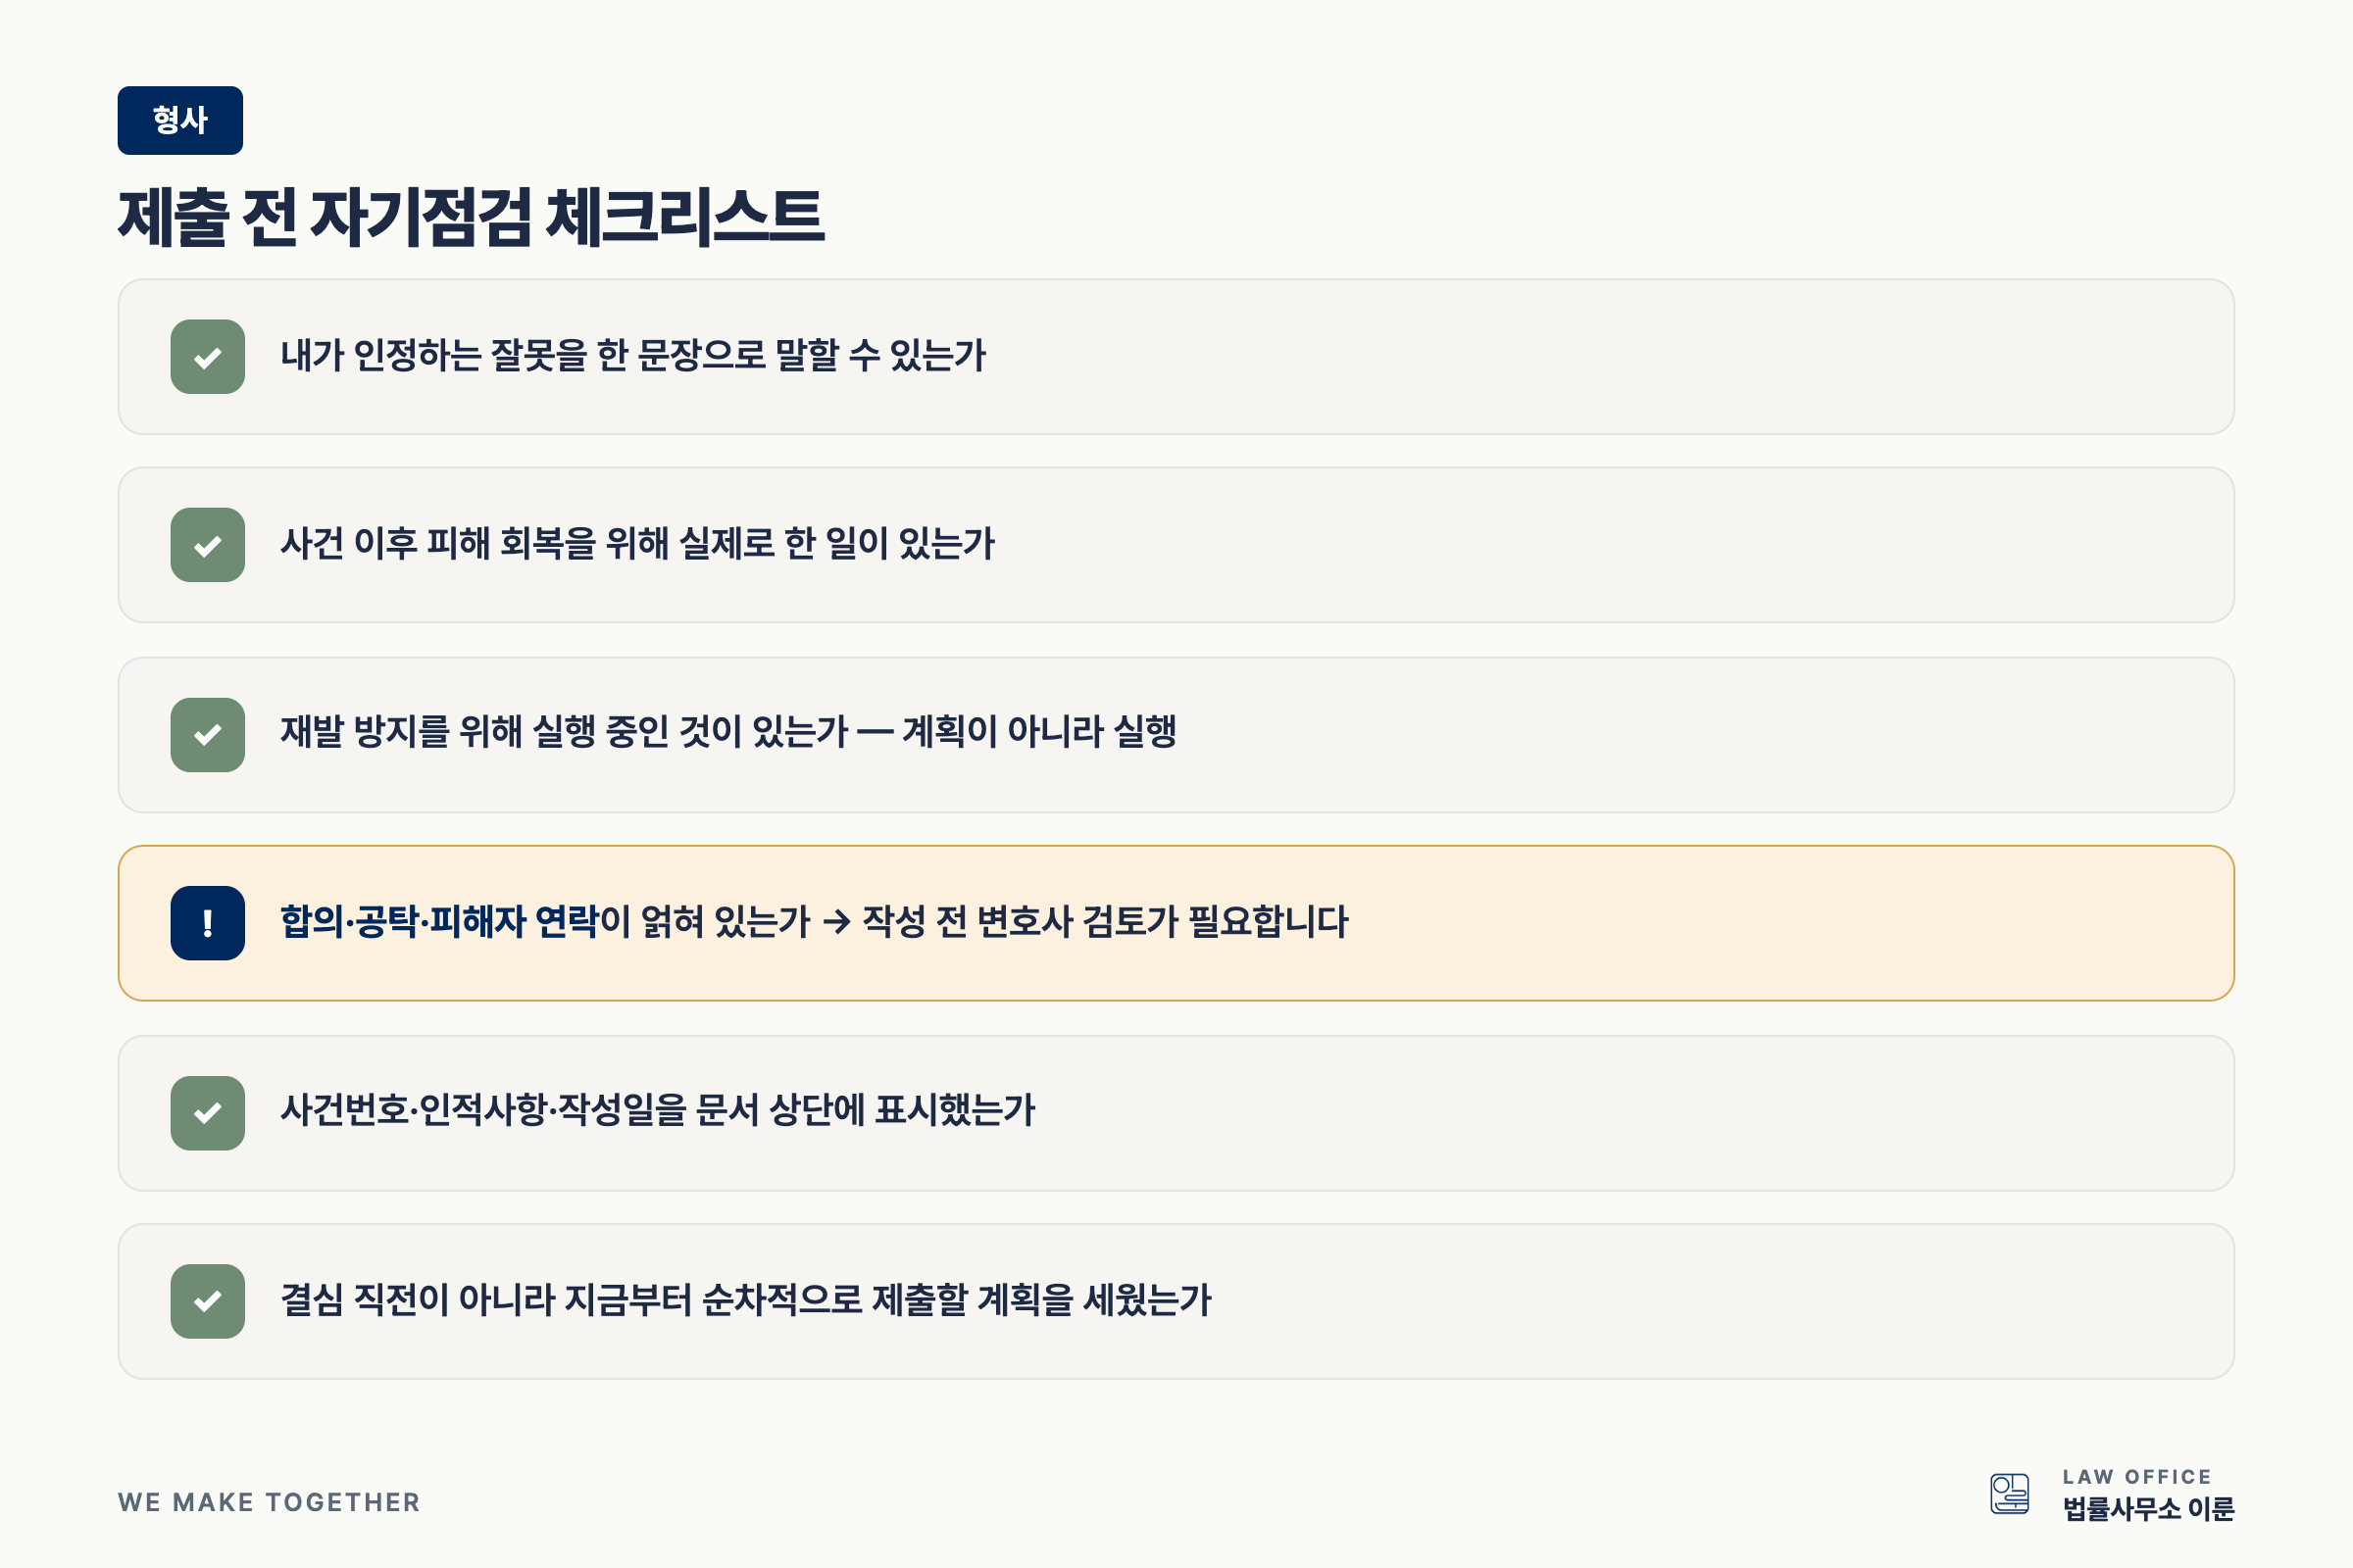Open the 법률사무소 이룬 name link
The width and height of the screenshot is (2353, 1568).
click(2148, 1508)
